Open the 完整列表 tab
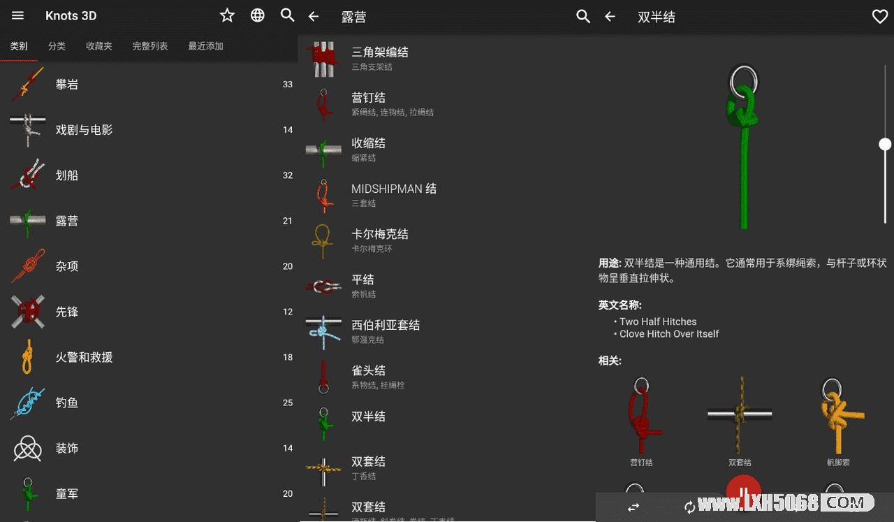 150,46
